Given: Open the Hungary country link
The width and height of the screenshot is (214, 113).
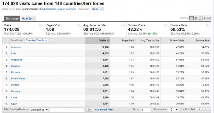Looking at the screenshot, I should 16,91.
